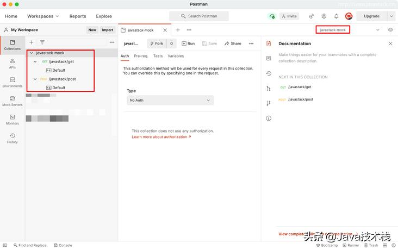Open GET /javastack/get in documentation list
This screenshot has height=249, width=398.
[x=296, y=87]
